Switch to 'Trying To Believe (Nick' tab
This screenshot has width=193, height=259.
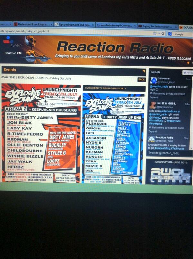click(158, 26)
